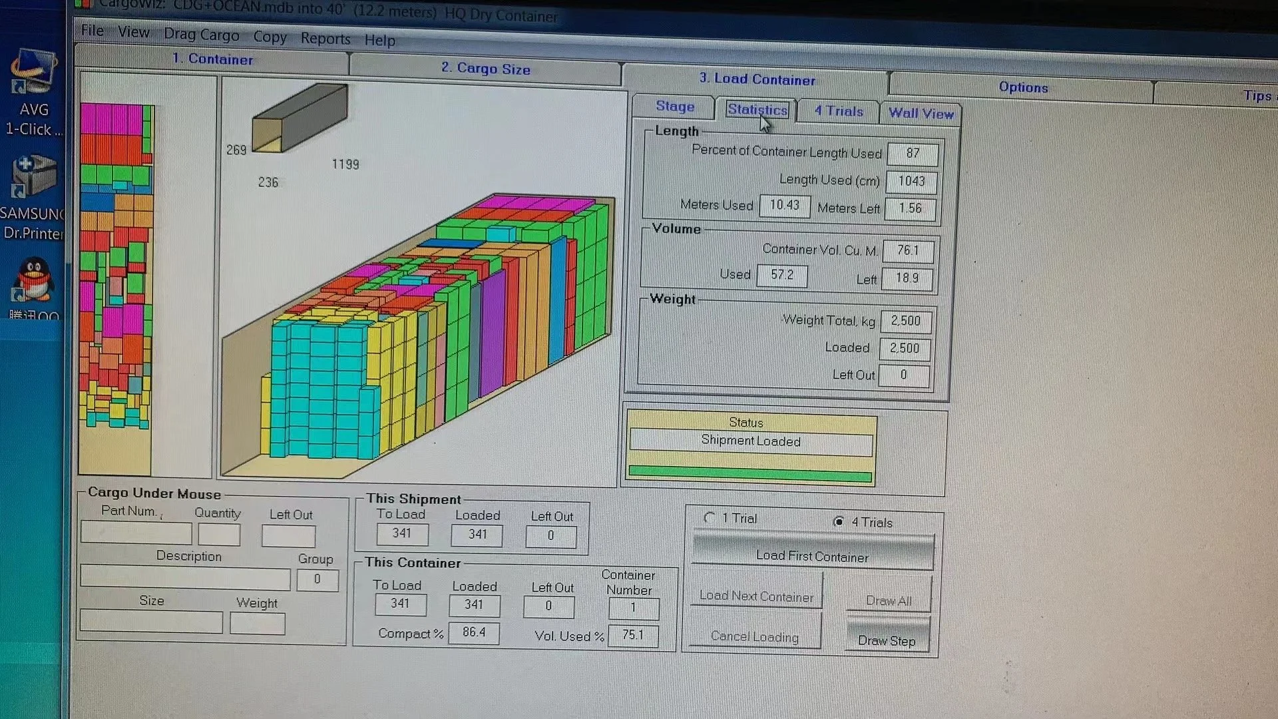
Task: Switch to the 2. Cargo Size tab
Action: click(485, 69)
